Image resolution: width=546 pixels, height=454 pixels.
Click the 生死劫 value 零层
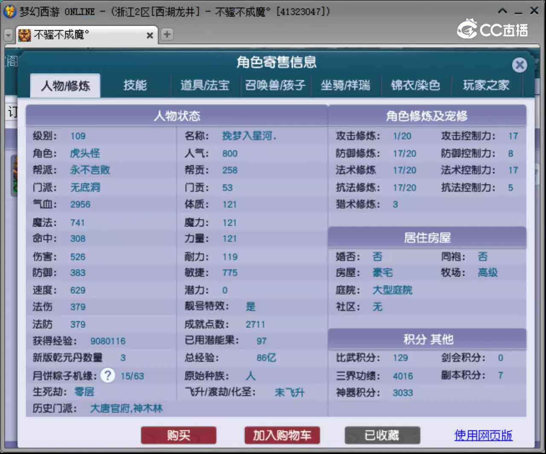[x=84, y=392]
